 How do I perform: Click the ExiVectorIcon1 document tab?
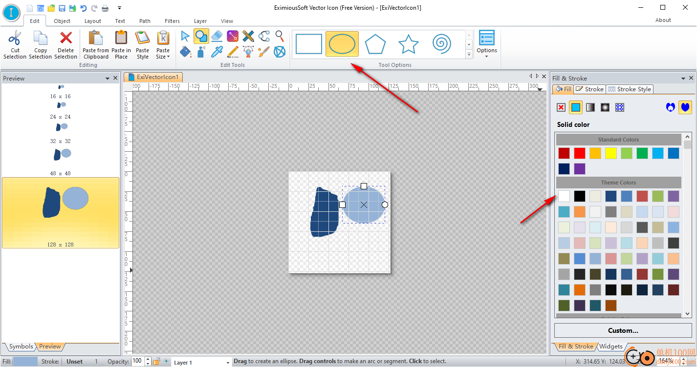[x=154, y=77]
